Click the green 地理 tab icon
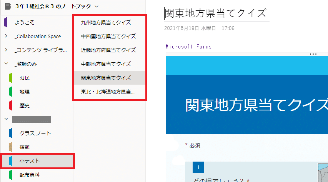This screenshot has height=182, width=328. click(10, 92)
